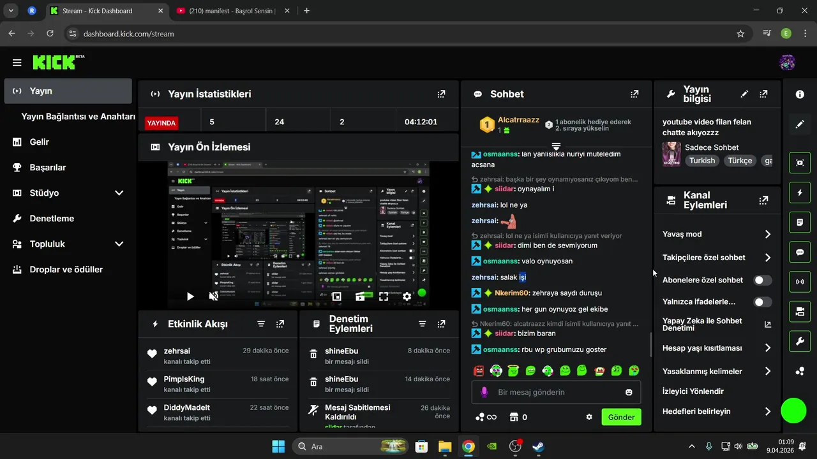Expand the Stüdyo sidebar section
817x459 pixels.
tap(119, 193)
